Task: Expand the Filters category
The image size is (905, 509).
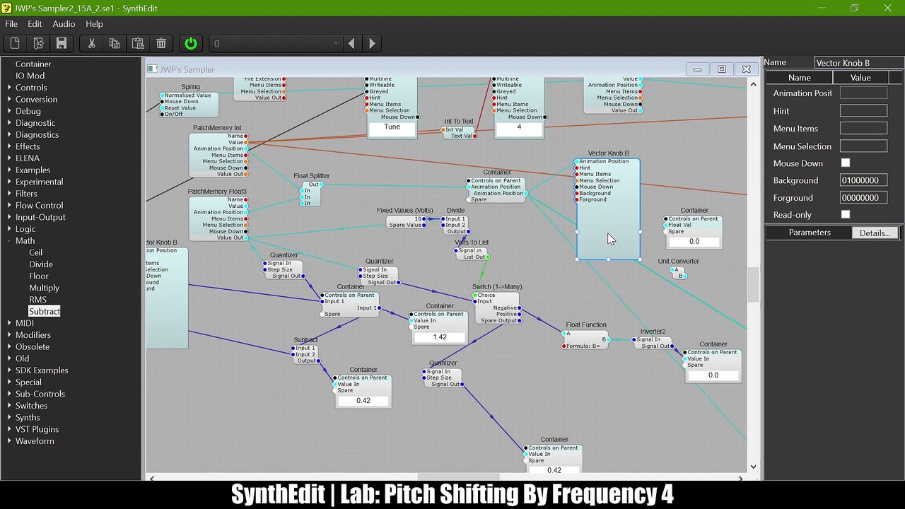Action: pyautogui.click(x=9, y=194)
